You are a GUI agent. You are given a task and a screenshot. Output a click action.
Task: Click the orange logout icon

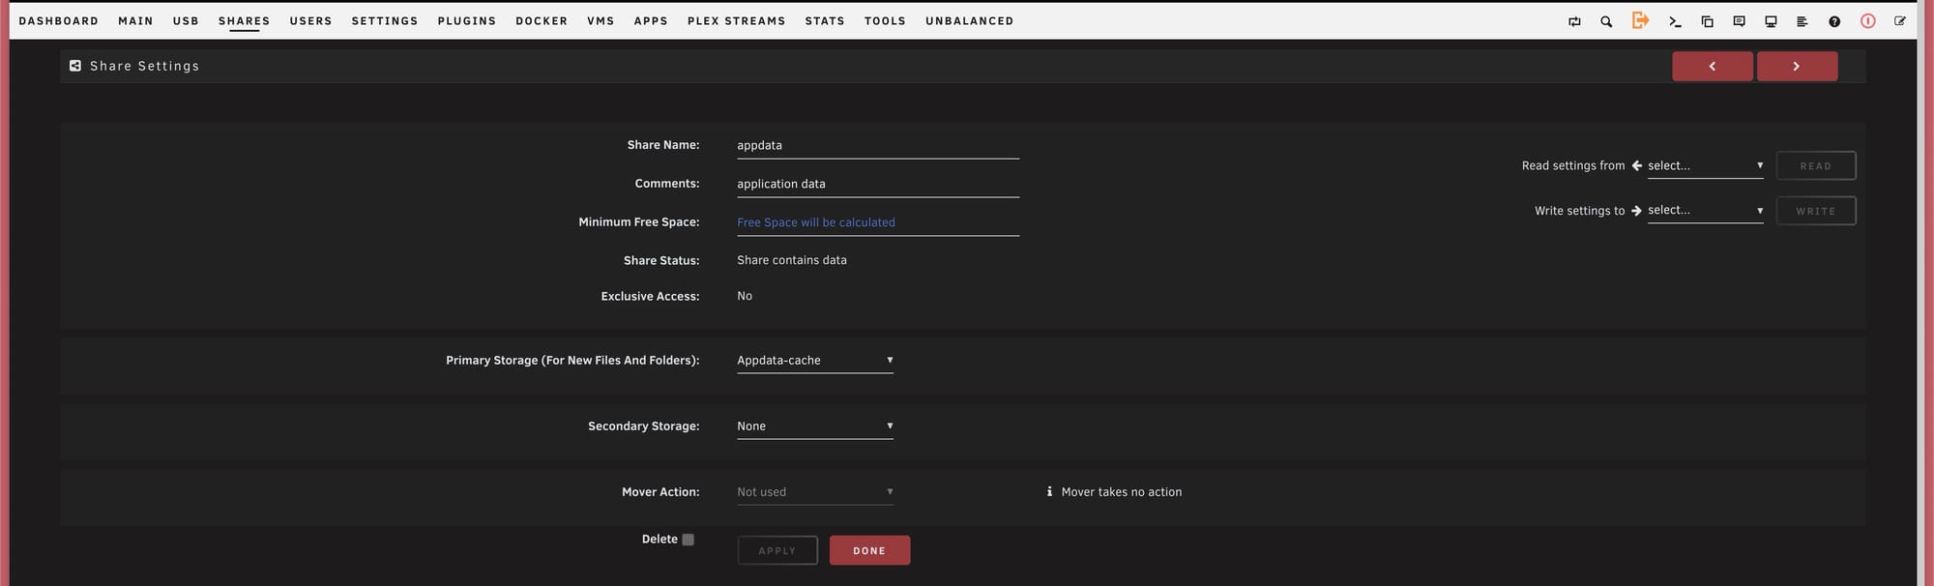click(x=1640, y=20)
